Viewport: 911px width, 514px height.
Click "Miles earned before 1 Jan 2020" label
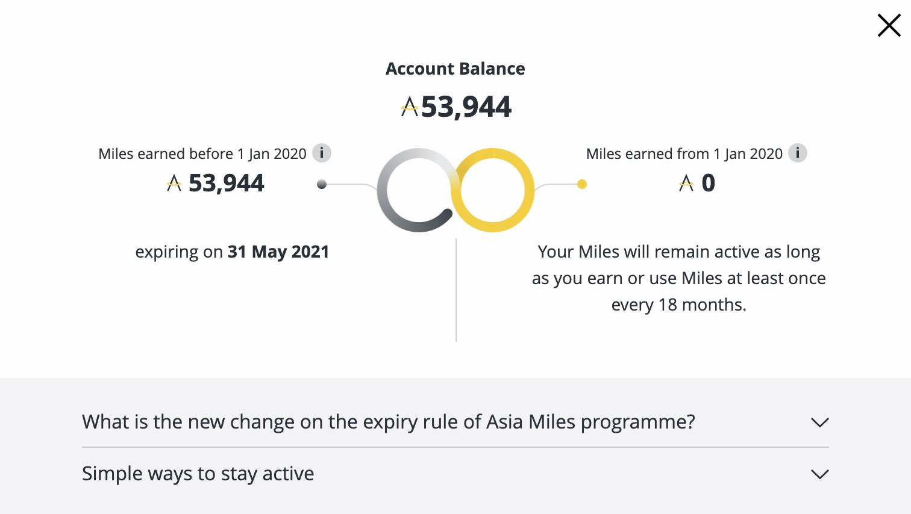coord(202,154)
